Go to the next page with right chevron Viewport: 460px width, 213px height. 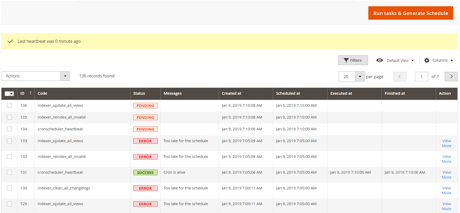tap(451, 77)
